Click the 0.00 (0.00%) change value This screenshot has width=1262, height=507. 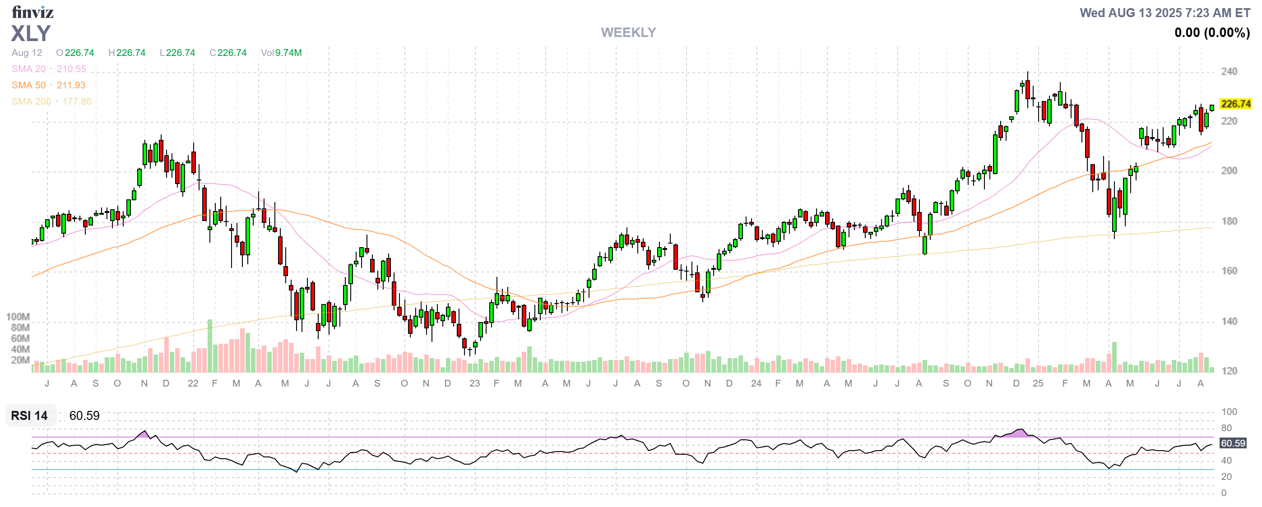(x=1211, y=33)
